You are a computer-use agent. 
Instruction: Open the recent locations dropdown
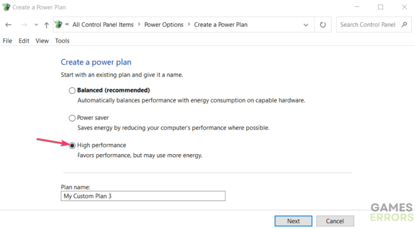coord(36,25)
